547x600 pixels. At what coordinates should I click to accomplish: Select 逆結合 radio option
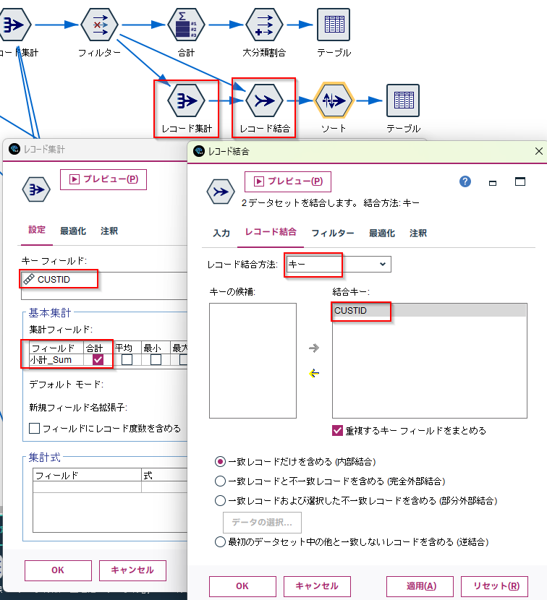220,542
